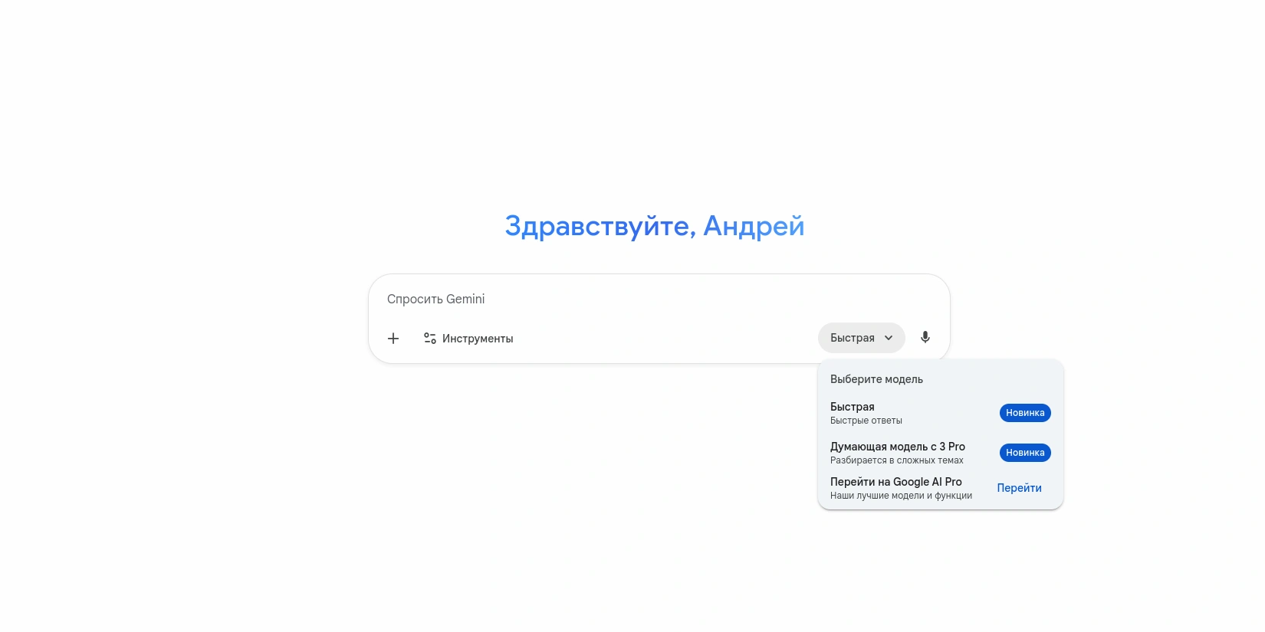This screenshot has height=632, width=1265.
Task: Click the Разбирается в сложных темах description
Action: coord(896,460)
